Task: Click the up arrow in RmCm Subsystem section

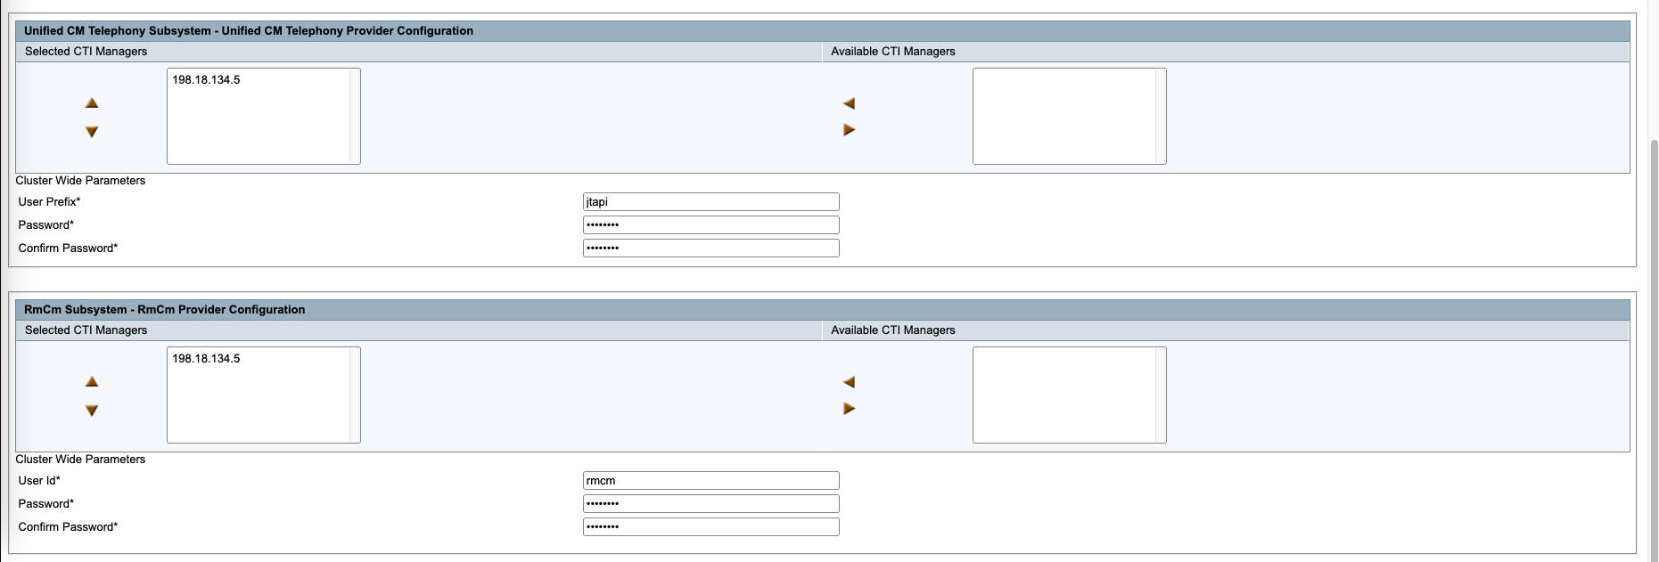Action: coord(92,382)
